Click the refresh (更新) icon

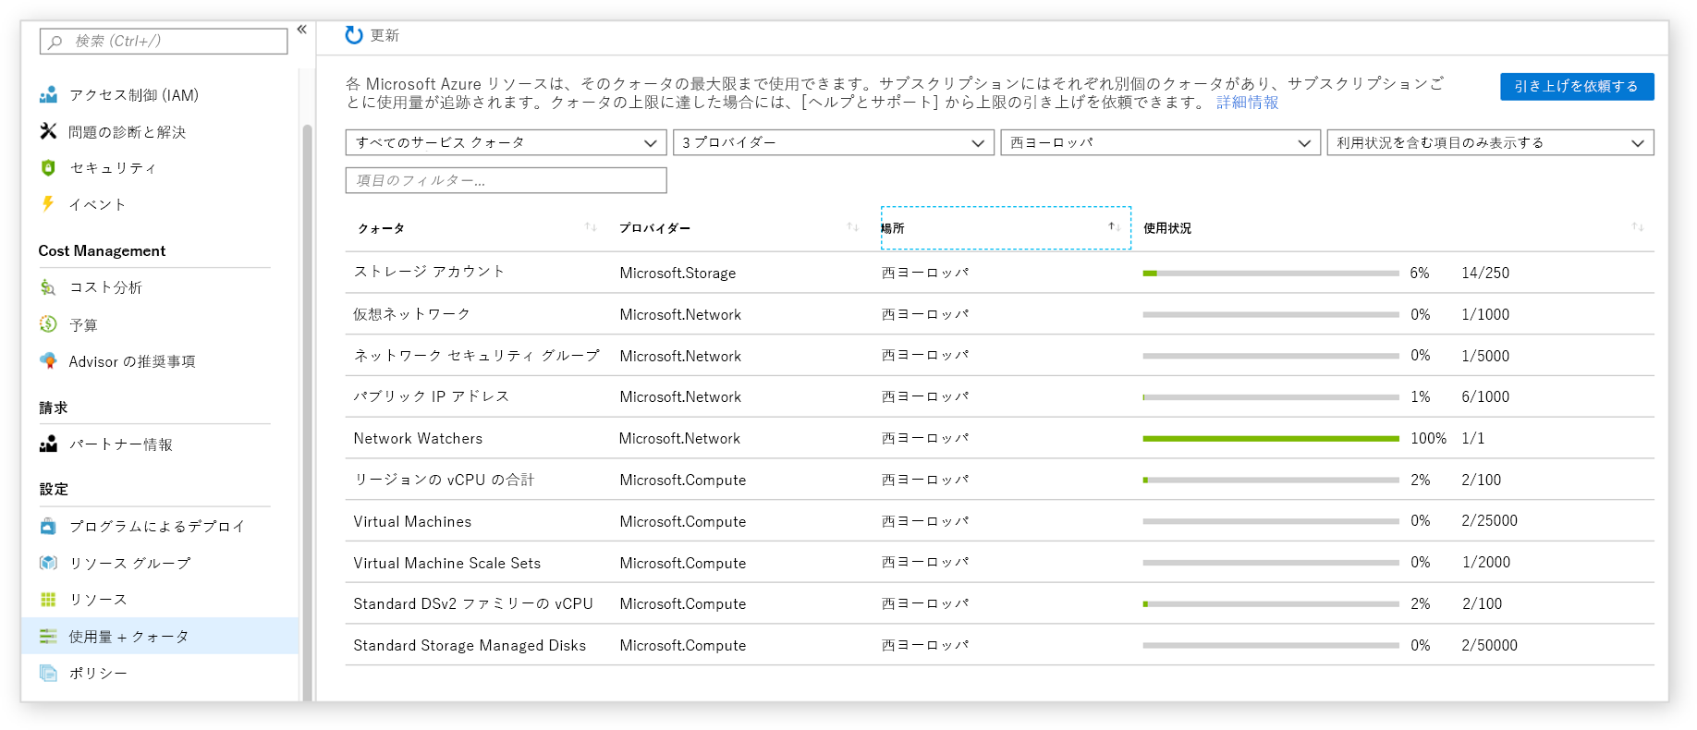click(353, 35)
